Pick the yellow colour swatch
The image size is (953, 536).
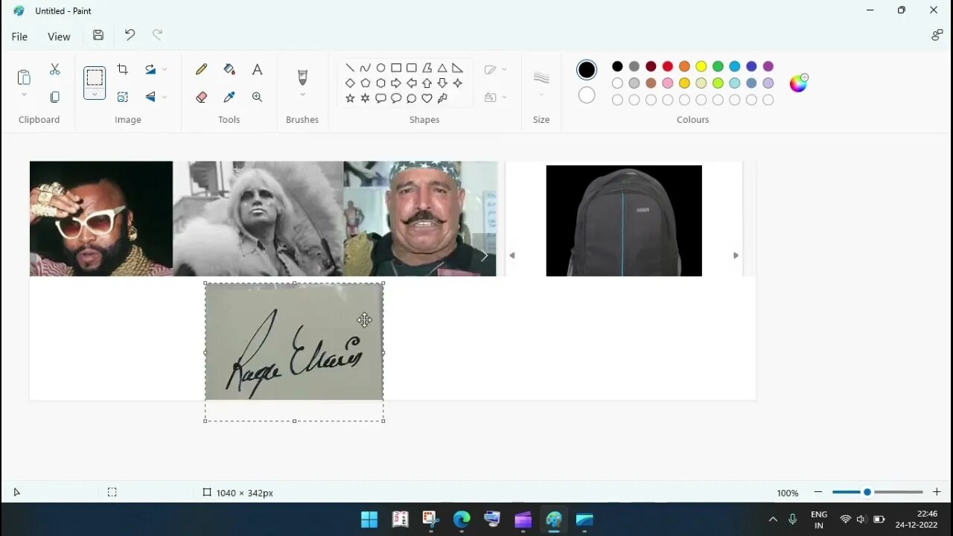pos(701,66)
